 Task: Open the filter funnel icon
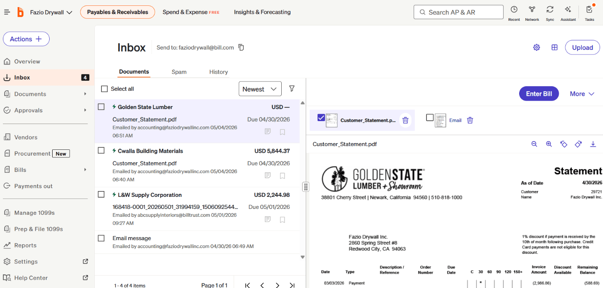pyautogui.click(x=292, y=89)
